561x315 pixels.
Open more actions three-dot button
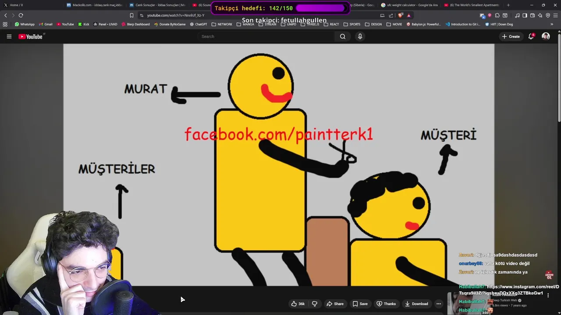pyautogui.click(x=438, y=304)
